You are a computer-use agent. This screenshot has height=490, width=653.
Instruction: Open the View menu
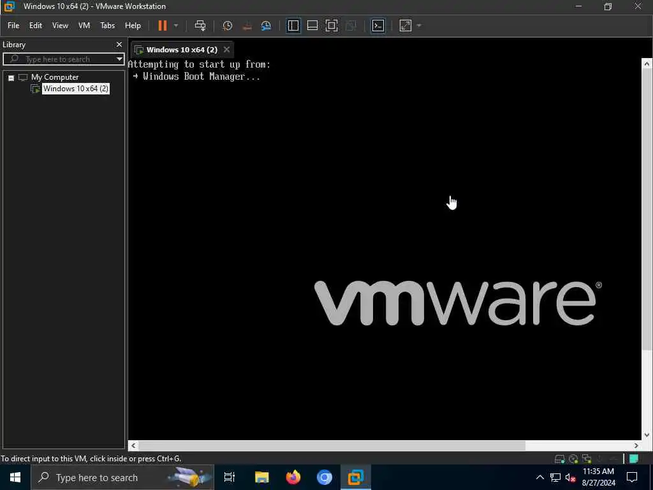click(60, 26)
